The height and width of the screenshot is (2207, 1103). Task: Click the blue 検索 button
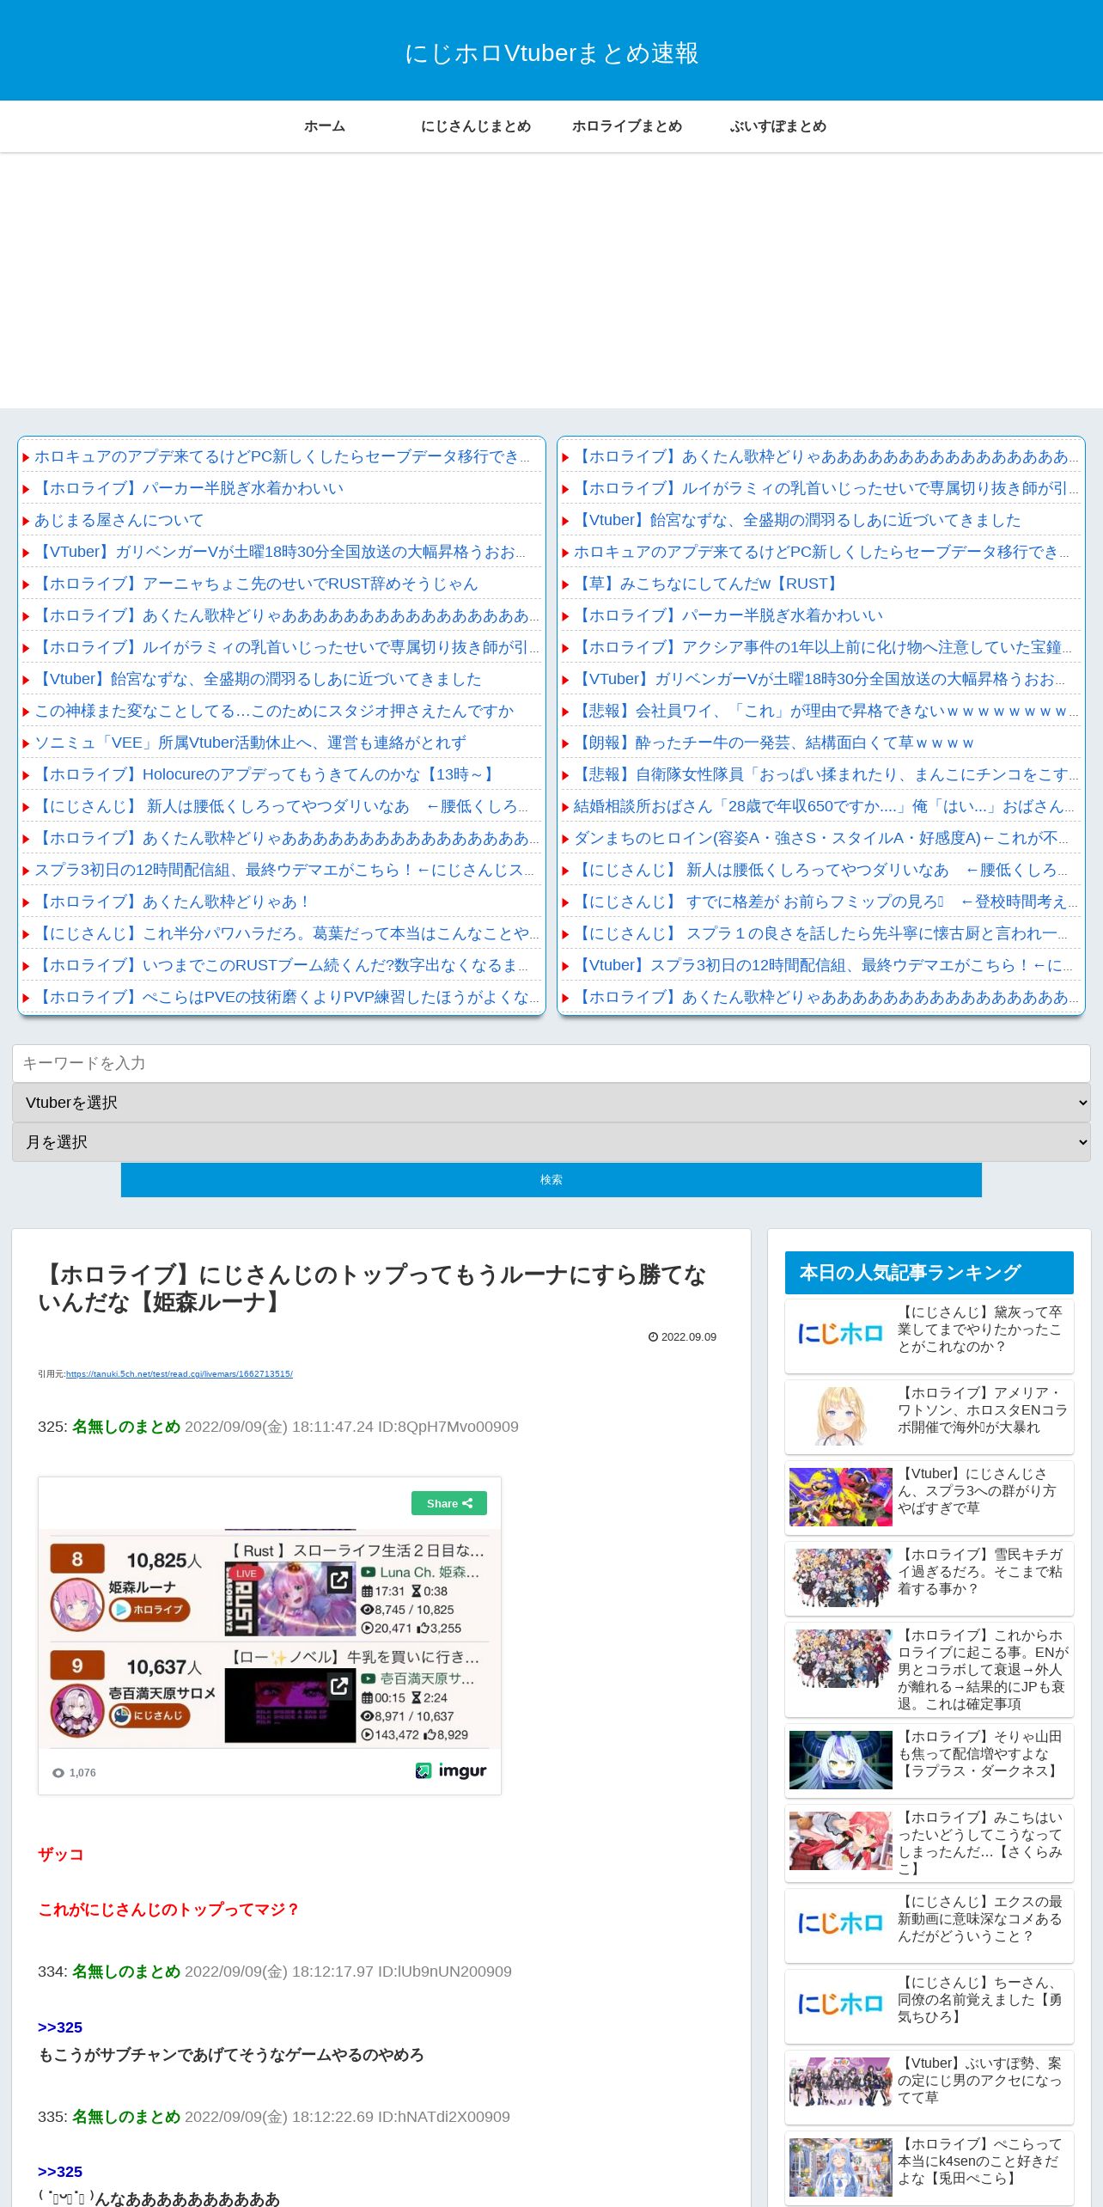click(x=551, y=1180)
